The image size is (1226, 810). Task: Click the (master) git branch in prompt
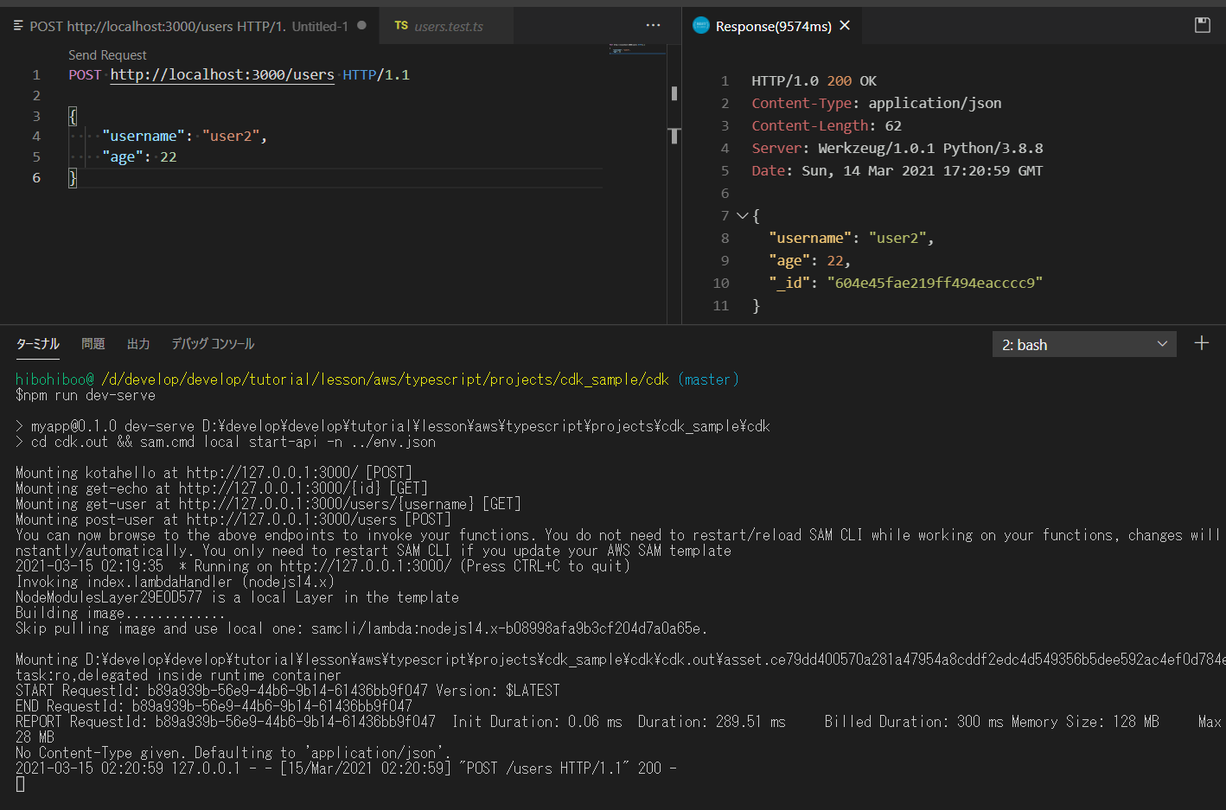[x=708, y=379]
